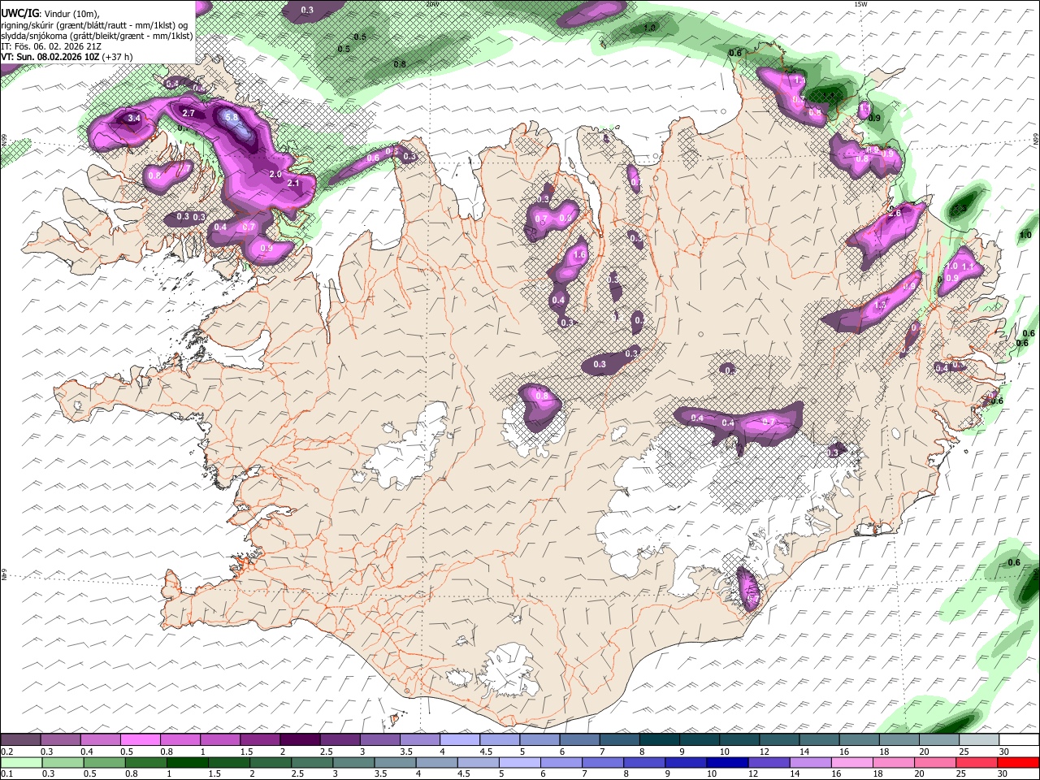The width and height of the screenshot is (1040, 780).
Task: Click the bright red swatch ending the rain scale
Action: [1018, 762]
